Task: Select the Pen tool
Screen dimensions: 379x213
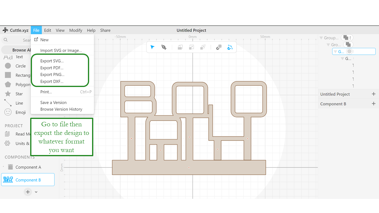Action: tap(164, 47)
